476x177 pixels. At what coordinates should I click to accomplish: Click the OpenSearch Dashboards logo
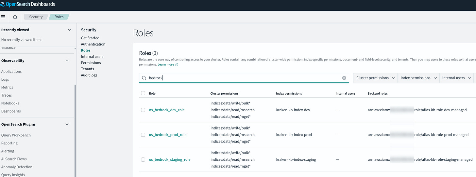[27, 4]
